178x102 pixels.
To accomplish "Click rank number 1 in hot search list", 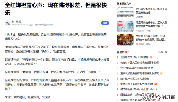I will (x=117, y=57).
